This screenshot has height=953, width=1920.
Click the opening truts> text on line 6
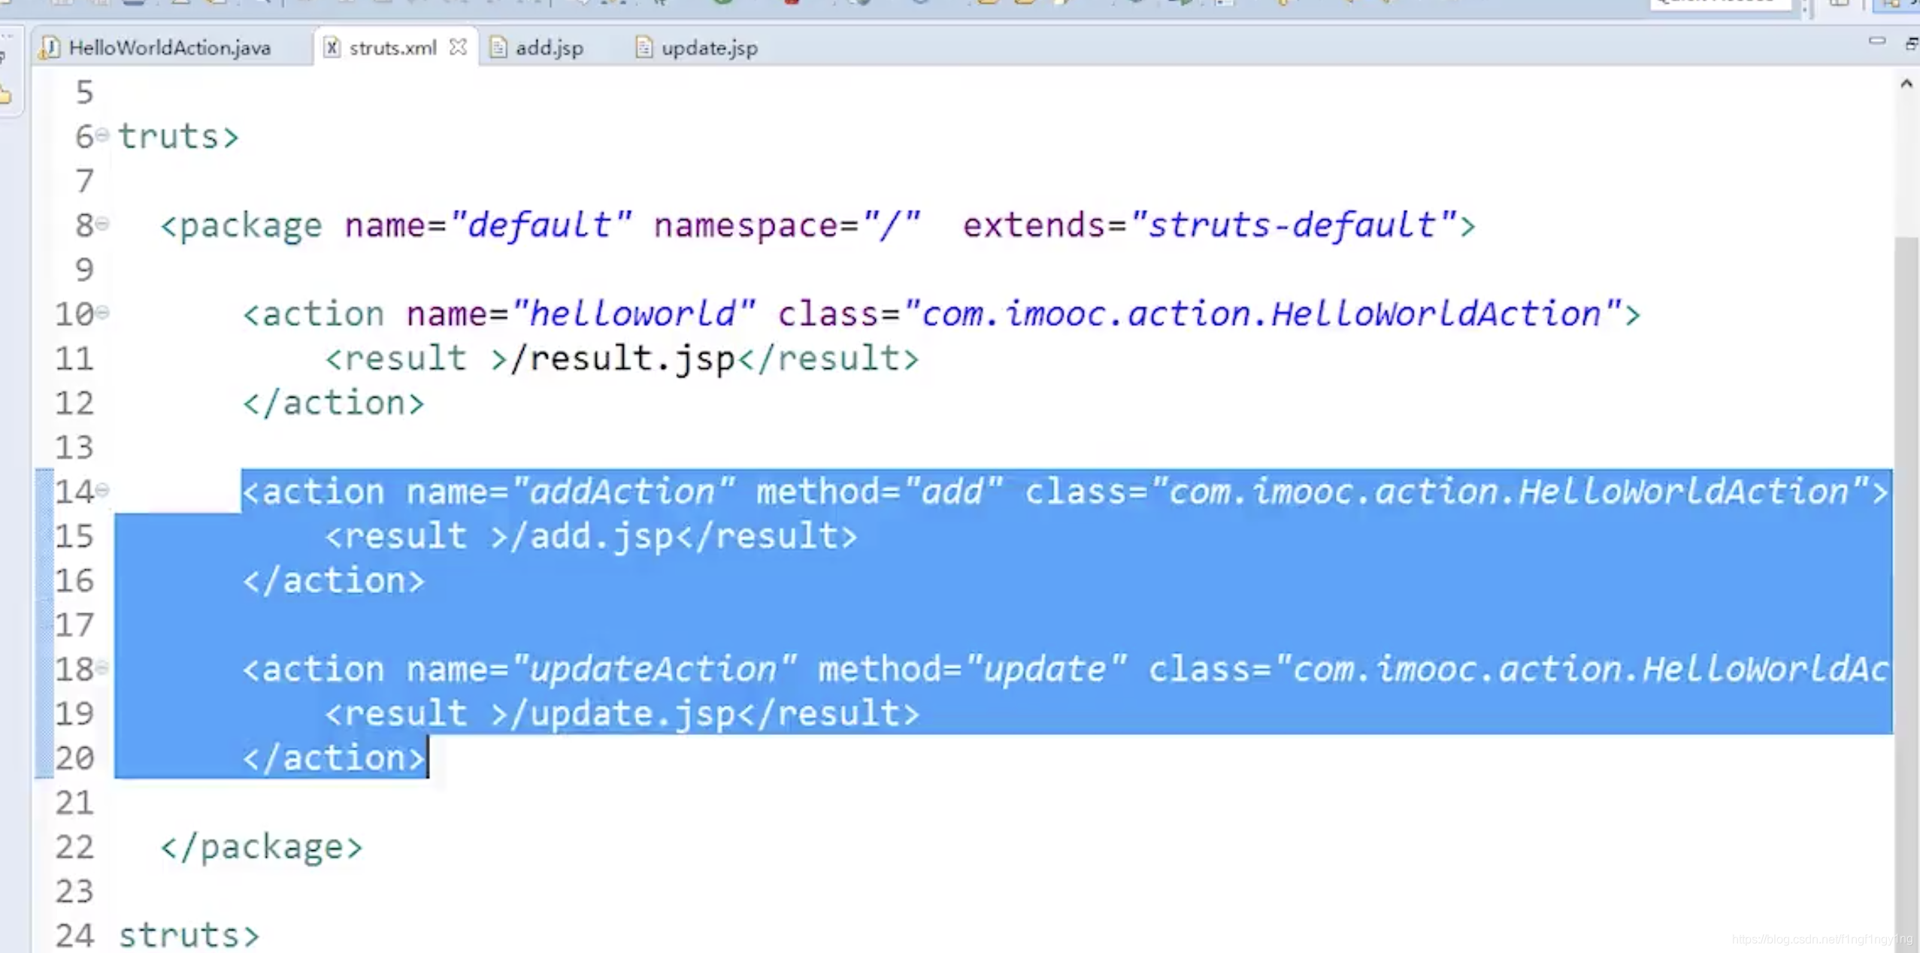[178, 137]
